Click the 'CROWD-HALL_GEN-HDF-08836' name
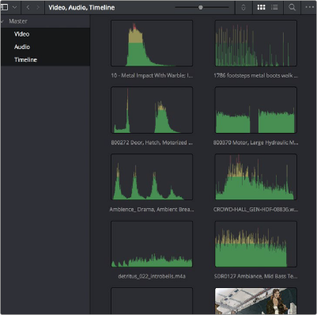The height and width of the screenshot is (315, 317). (x=256, y=210)
